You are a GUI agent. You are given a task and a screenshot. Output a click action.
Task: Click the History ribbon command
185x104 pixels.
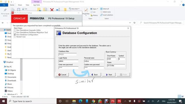pos(94,15)
